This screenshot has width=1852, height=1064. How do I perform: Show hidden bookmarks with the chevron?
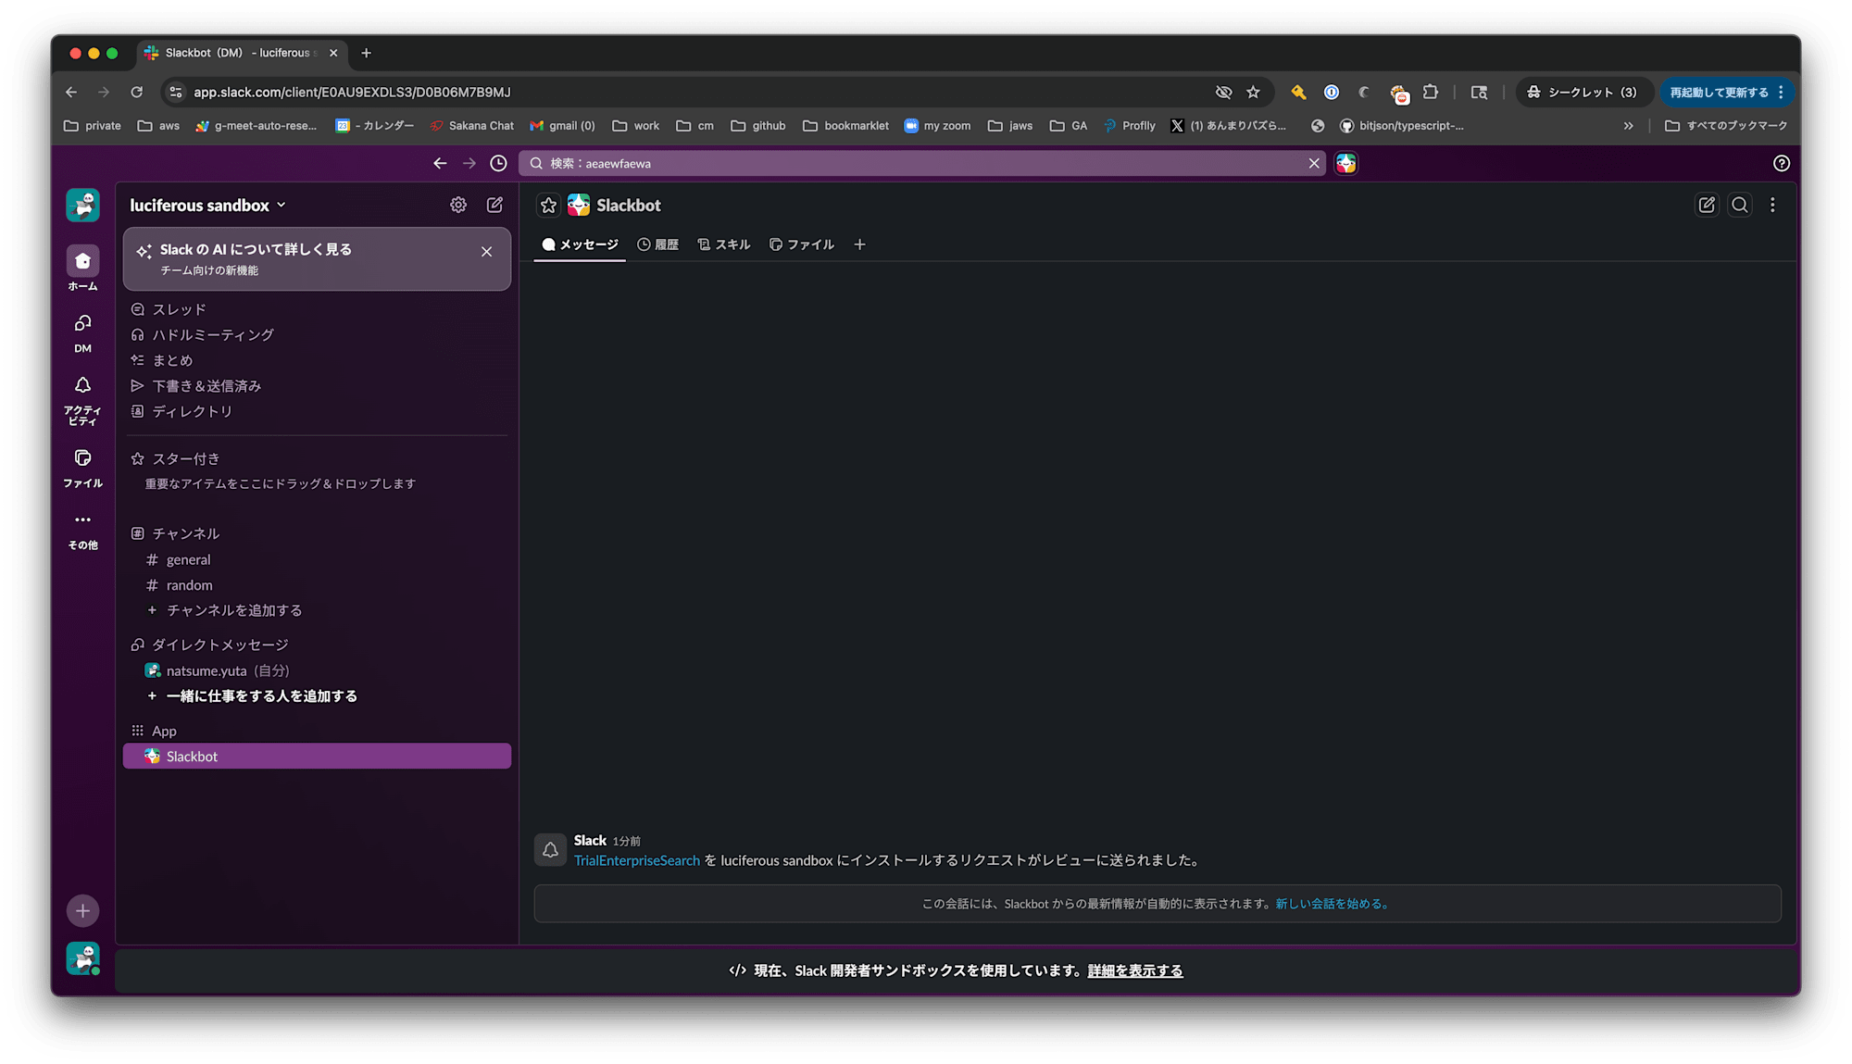pos(1628,126)
